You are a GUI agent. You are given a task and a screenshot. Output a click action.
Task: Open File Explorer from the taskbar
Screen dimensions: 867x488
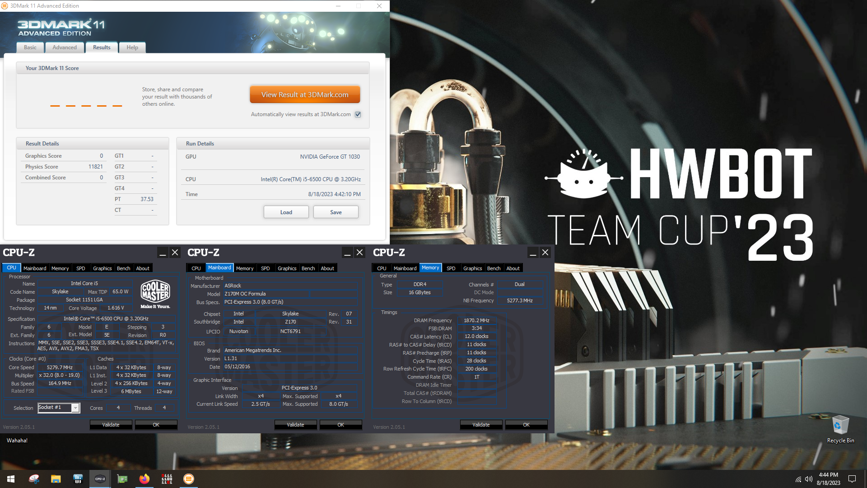(56, 479)
